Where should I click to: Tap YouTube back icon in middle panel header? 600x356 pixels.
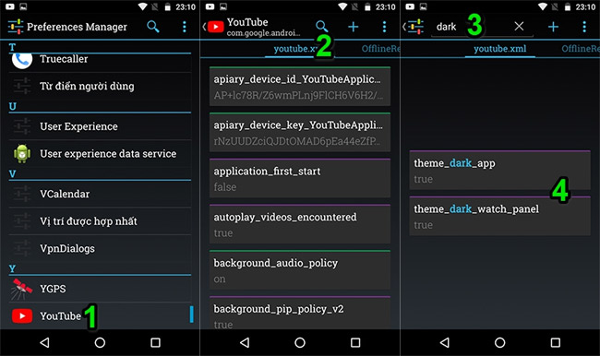coord(213,27)
